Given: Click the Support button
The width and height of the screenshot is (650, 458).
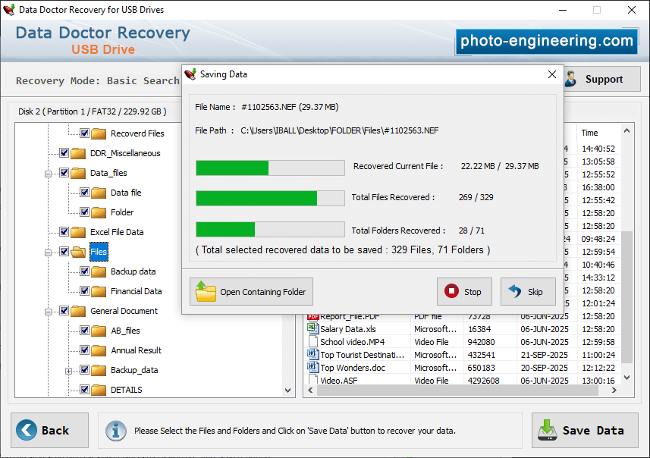Looking at the screenshot, I should [601, 79].
